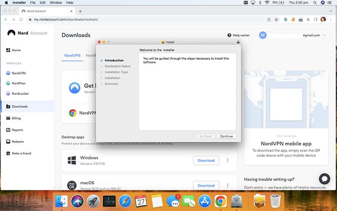Click the Introduction step in installer
337x211 pixels.
point(114,60)
